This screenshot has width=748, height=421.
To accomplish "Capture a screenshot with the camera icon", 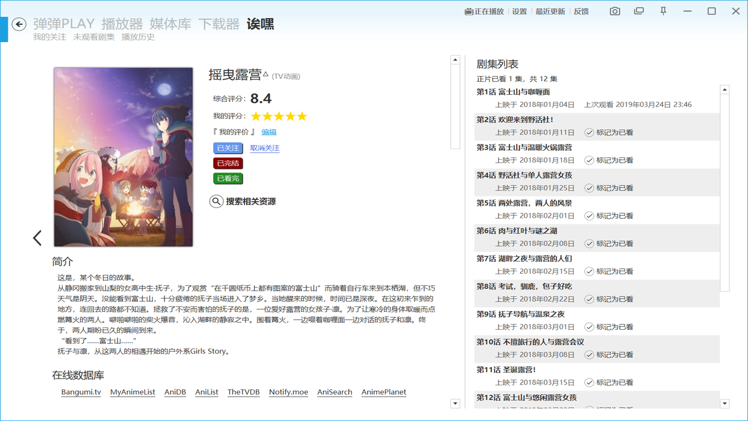I will click(614, 11).
